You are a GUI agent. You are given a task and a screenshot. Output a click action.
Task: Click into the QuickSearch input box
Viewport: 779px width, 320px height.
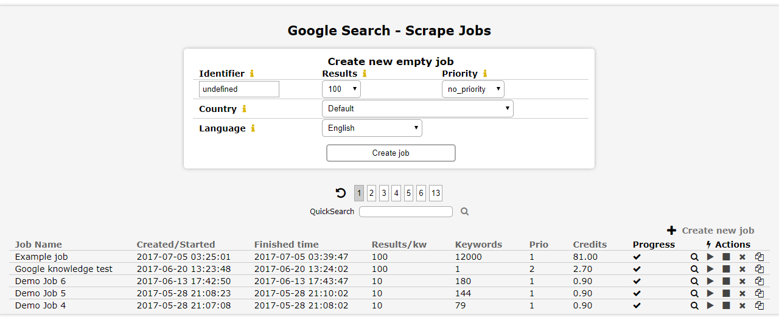tap(405, 212)
